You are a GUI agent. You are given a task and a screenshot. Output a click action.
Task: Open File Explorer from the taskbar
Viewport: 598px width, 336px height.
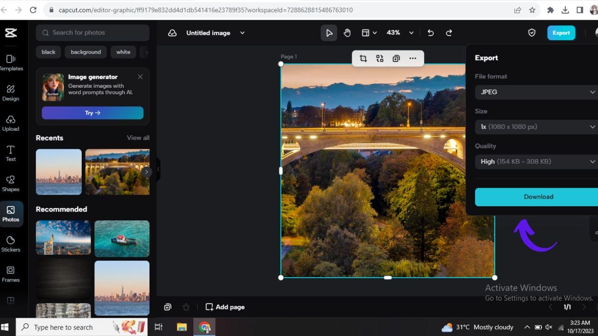[182, 327]
